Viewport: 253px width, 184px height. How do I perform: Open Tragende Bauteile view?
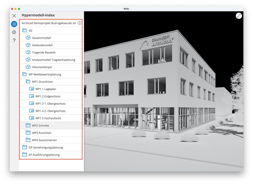tap(44, 52)
